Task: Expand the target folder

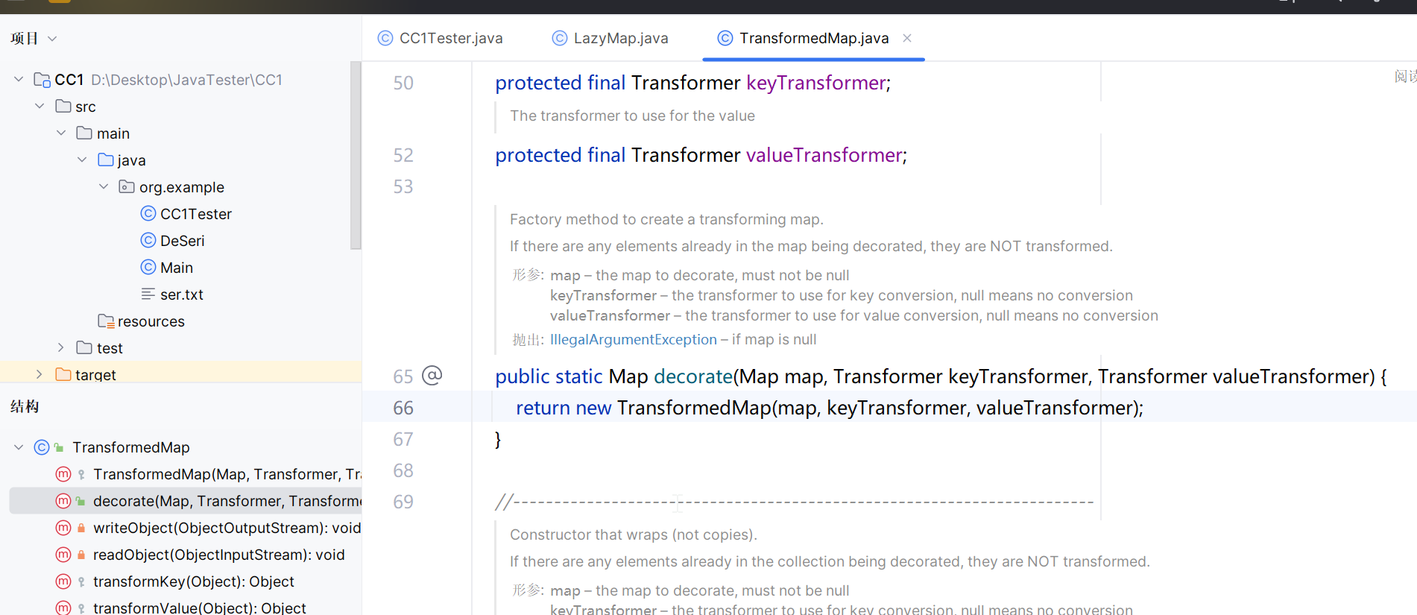Action: point(40,374)
